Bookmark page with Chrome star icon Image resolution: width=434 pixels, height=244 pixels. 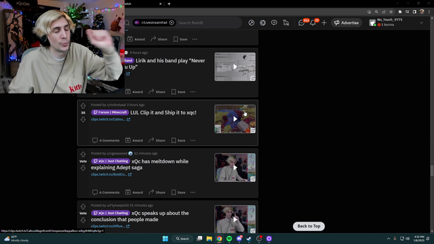tap(391, 12)
